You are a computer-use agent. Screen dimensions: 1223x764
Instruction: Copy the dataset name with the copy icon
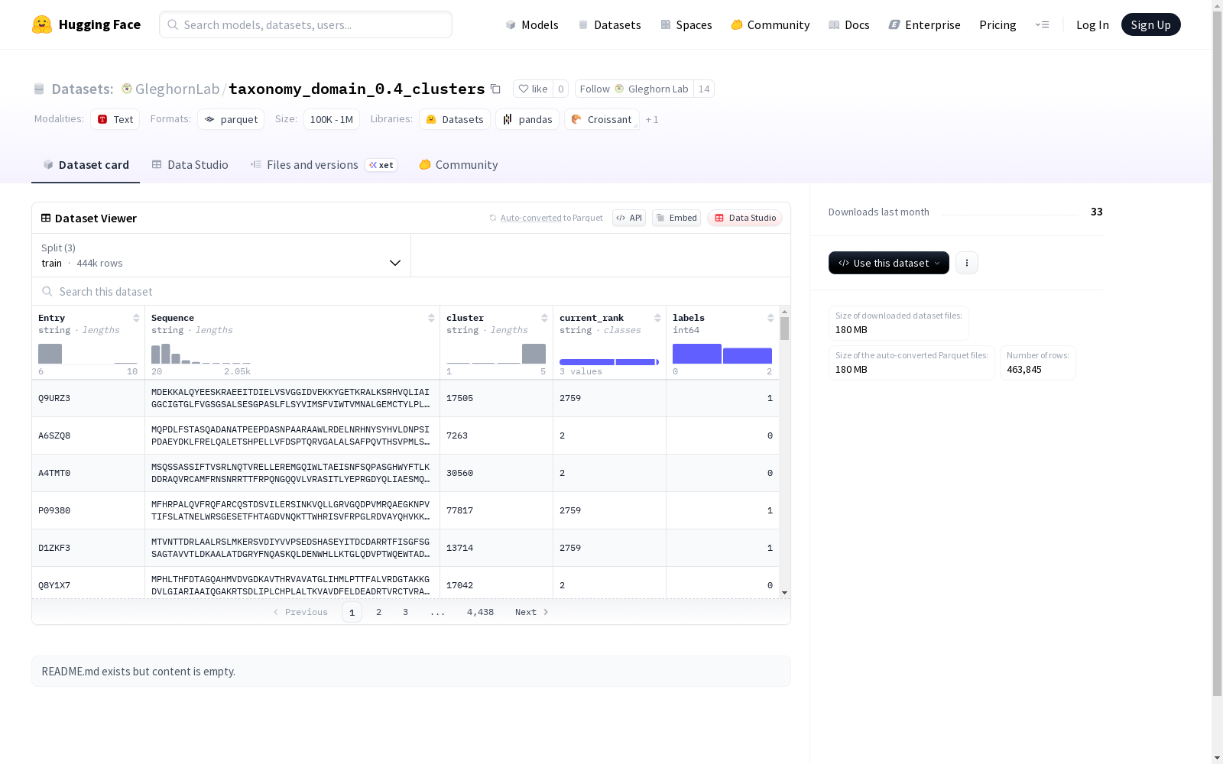pyautogui.click(x=495, y=89)
